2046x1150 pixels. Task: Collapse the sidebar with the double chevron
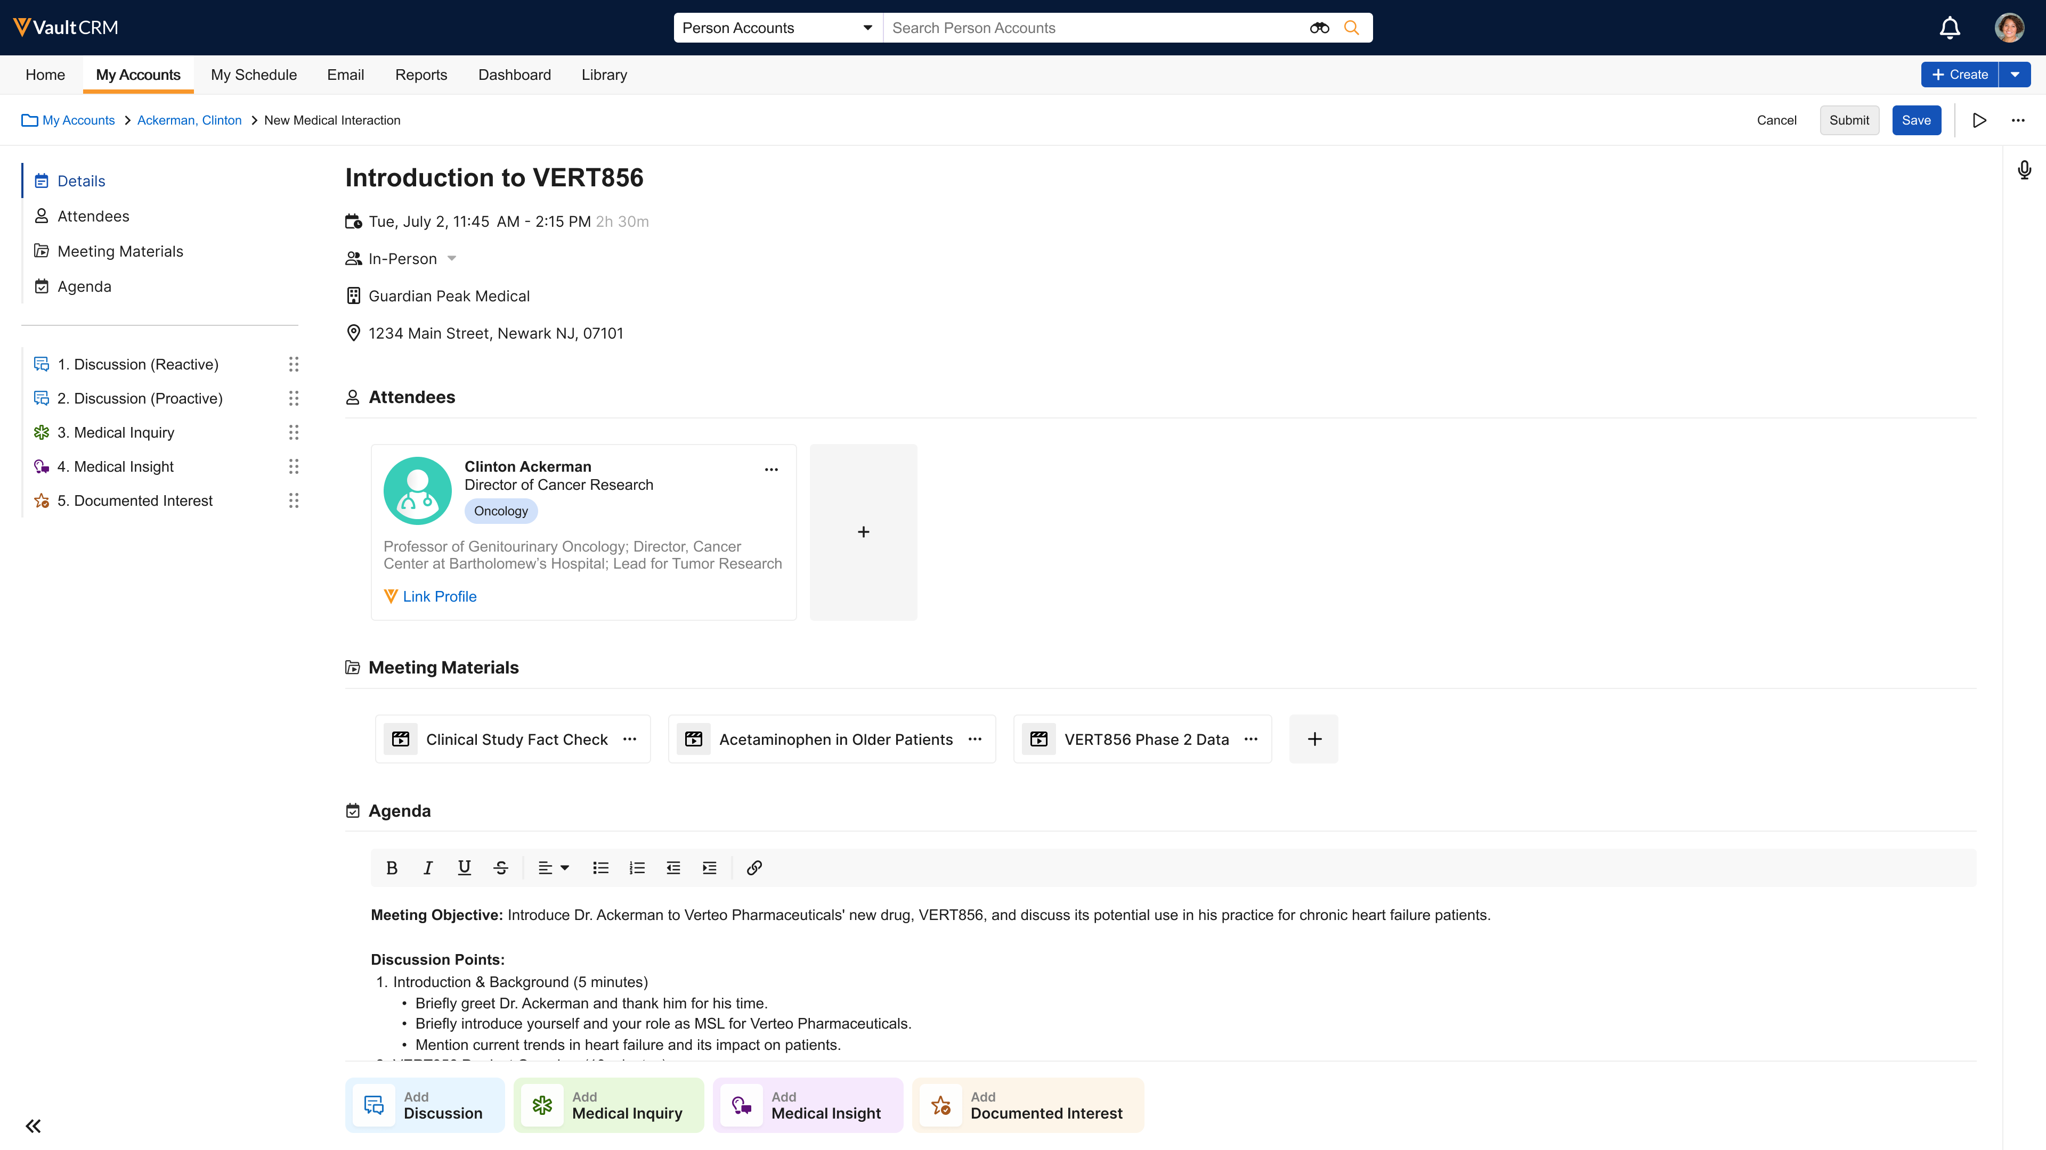click(33, 1126)
